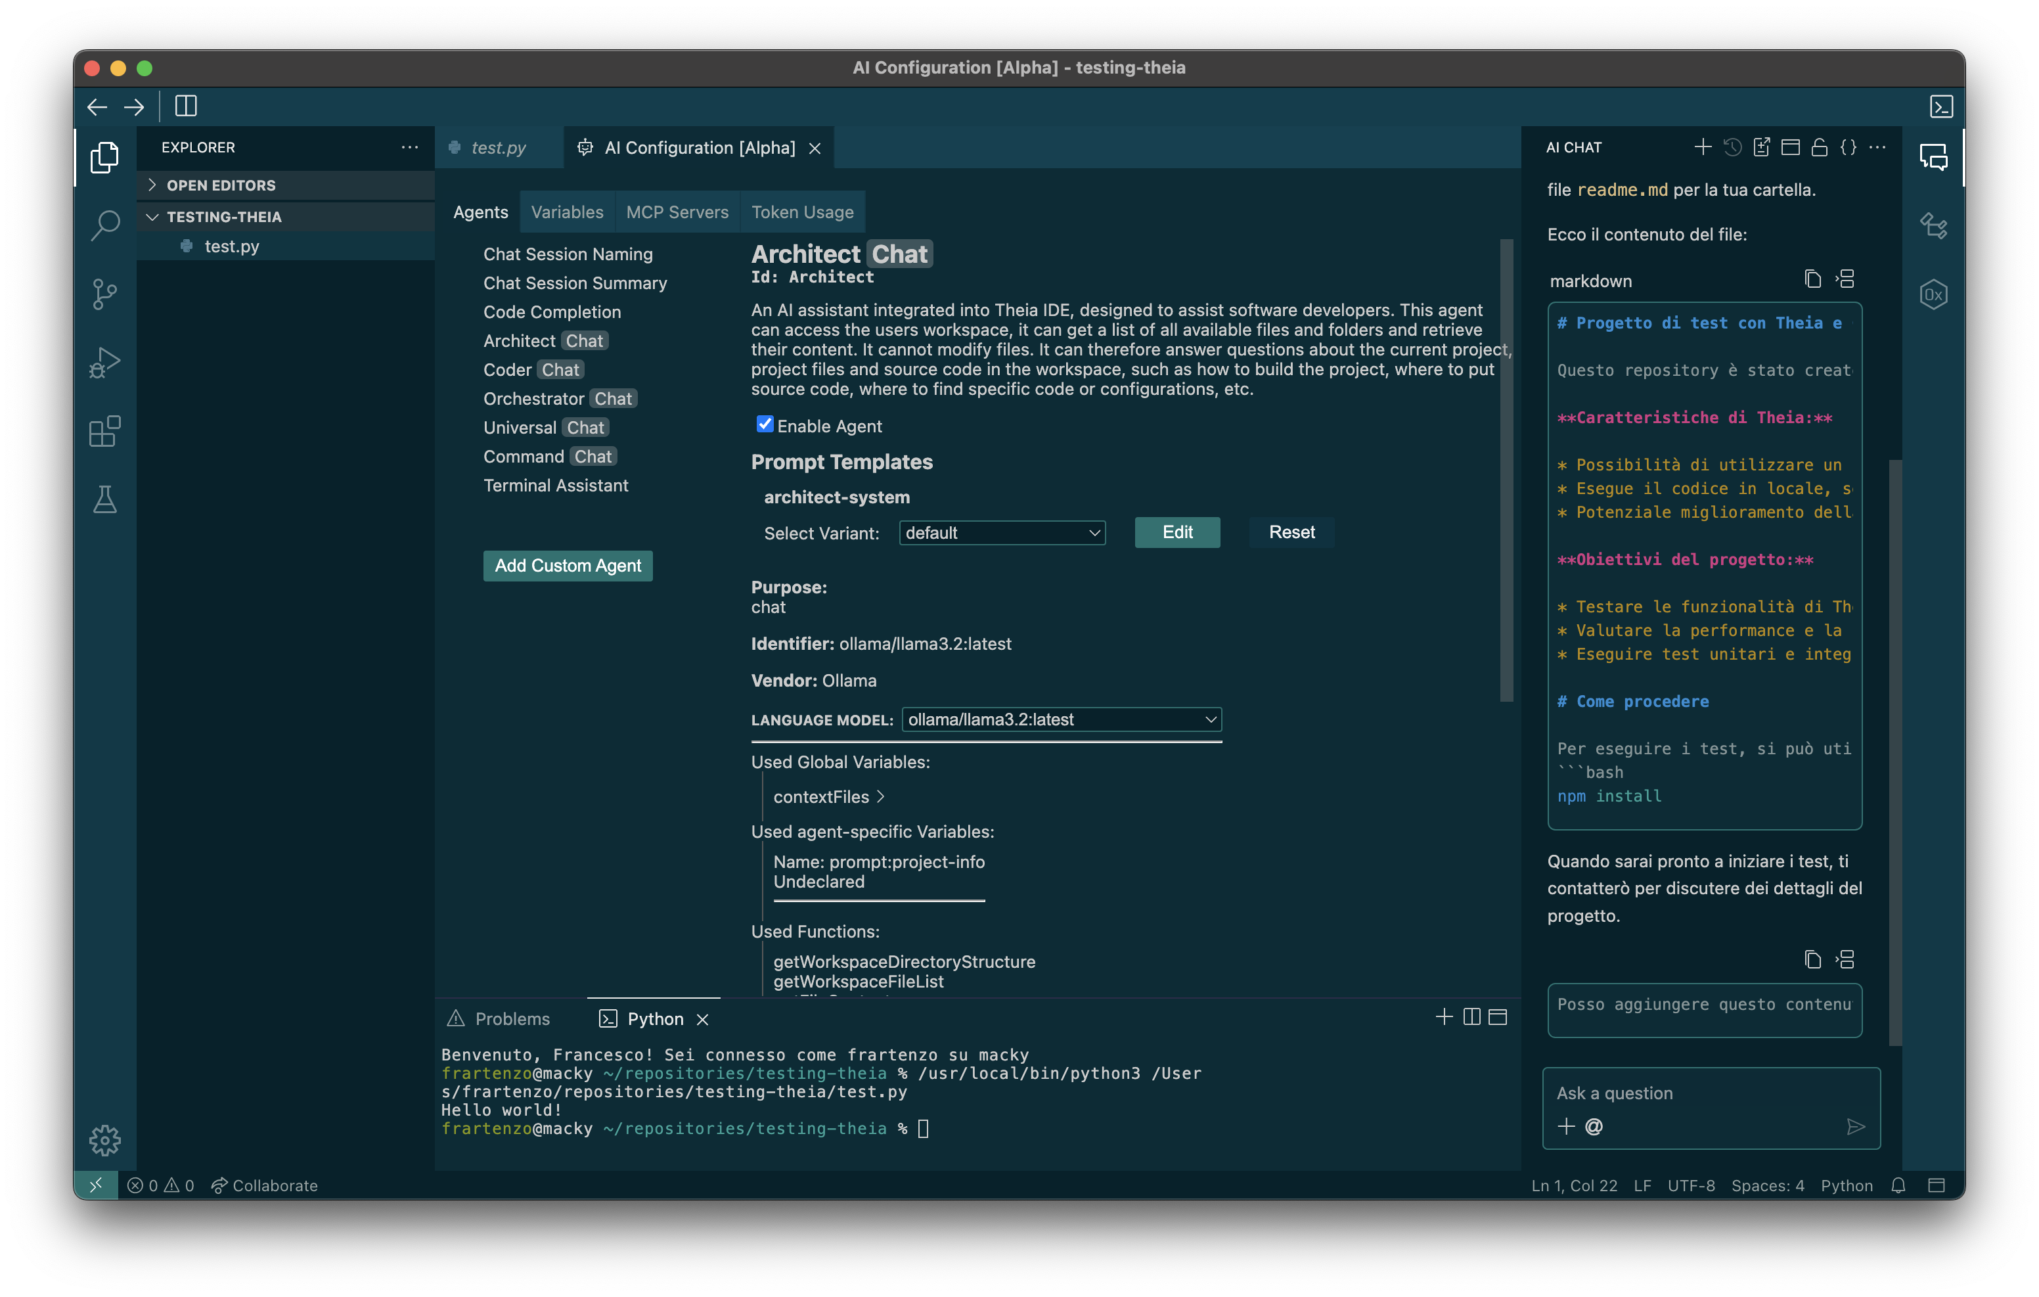Image resolution: width=2039 pixels, height=1297 pixels.
Task: Insert the second code block at cursor
Action: 1846,960
